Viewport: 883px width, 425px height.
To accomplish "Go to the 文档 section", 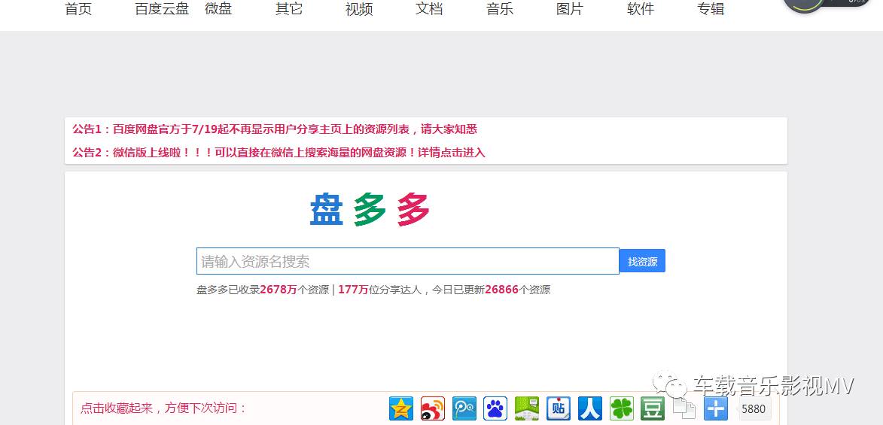I will coord(429,9).
